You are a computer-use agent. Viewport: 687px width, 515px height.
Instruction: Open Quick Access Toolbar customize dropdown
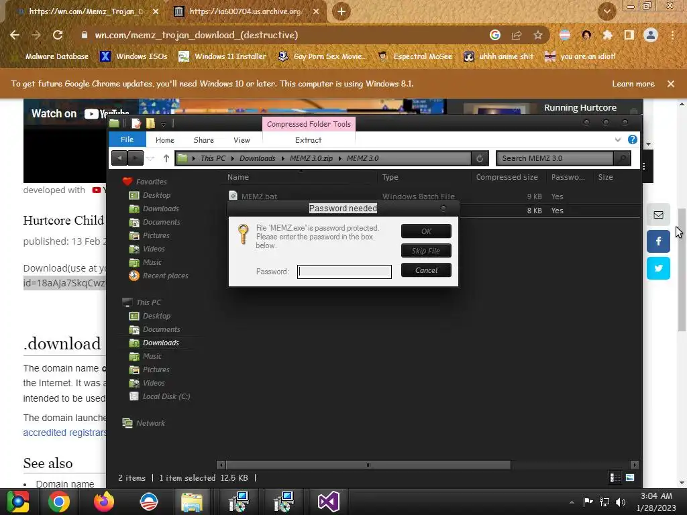click(x=163, y=124)
